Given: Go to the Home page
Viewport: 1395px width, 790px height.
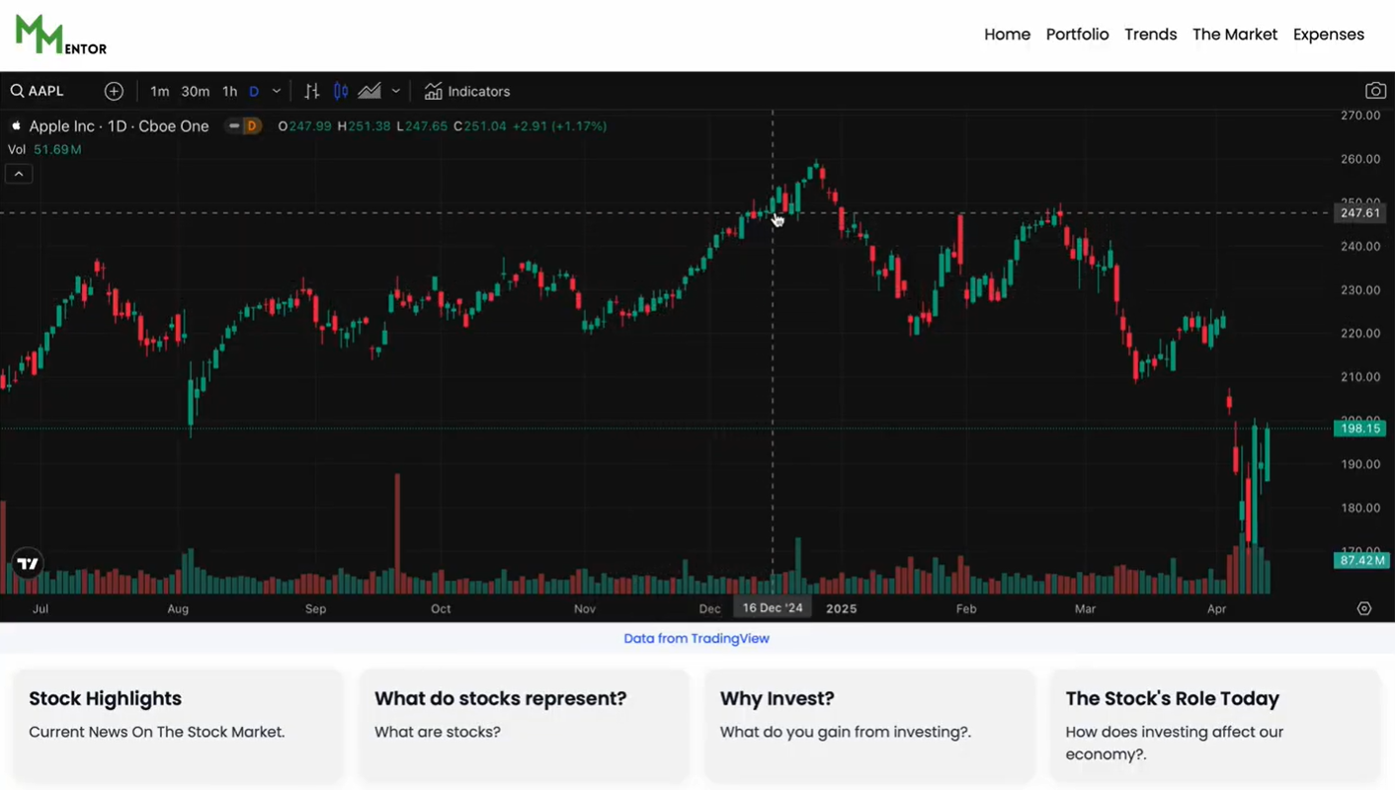Looking at the screenshot, I should pyautogui.click(x=1007, y=35).
